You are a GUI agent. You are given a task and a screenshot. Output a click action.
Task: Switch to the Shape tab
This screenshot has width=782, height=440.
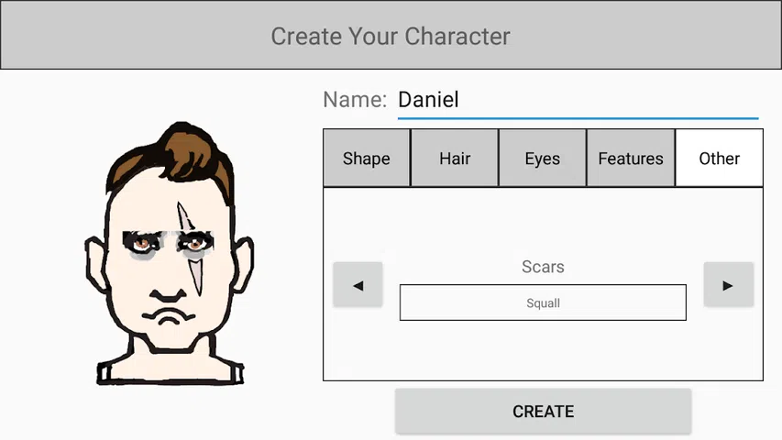tap(366, 159)
